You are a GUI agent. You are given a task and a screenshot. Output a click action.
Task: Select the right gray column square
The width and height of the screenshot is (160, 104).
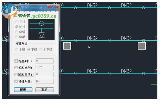(x=142, y=46)
